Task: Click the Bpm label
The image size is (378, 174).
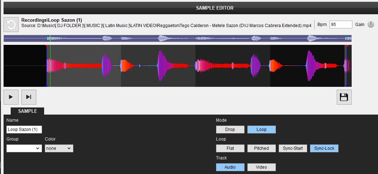Action: point(322,24)
